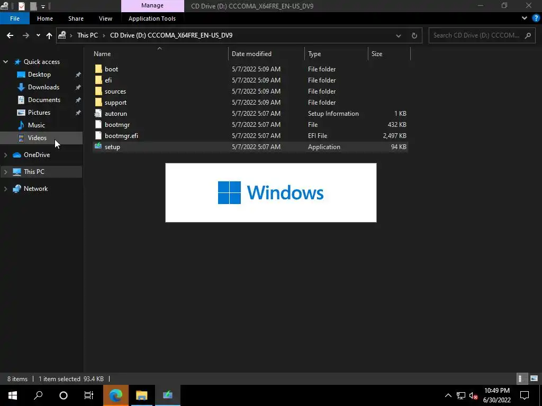Expand the address bar history dropdown

point(398,35)
